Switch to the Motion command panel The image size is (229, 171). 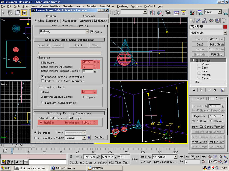[211, 21]
